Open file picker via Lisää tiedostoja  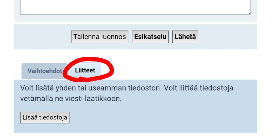[45, 117]
